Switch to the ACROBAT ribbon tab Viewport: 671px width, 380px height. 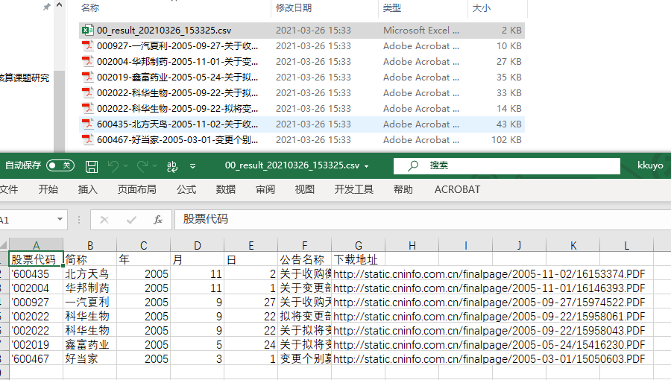[458, 189]
